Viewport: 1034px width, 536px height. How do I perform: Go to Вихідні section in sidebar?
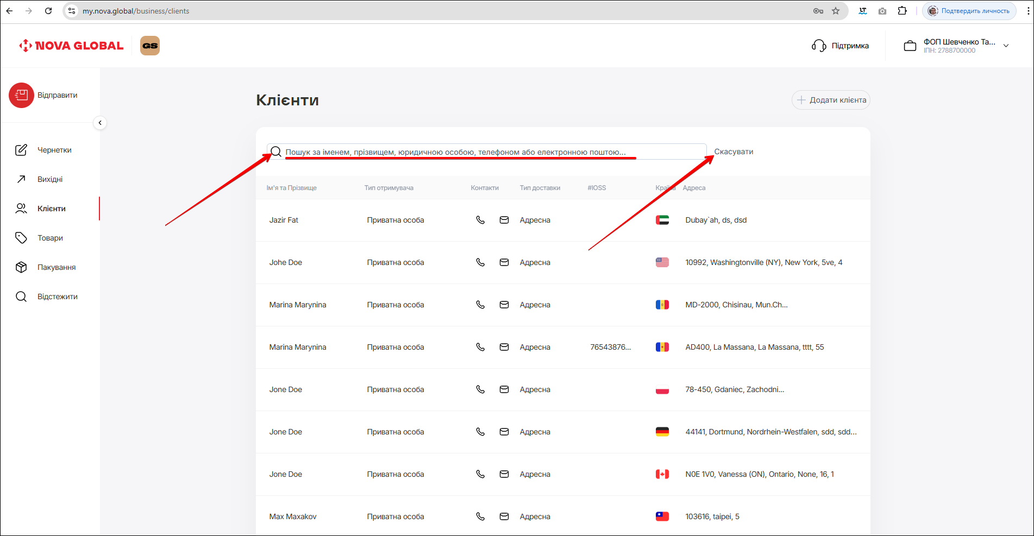click(x=49, y=179)
